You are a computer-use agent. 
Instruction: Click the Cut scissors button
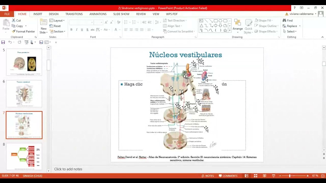tap(17, 20)
